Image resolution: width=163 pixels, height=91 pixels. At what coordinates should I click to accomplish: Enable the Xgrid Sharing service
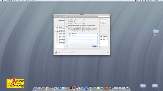tap(57, 42)
